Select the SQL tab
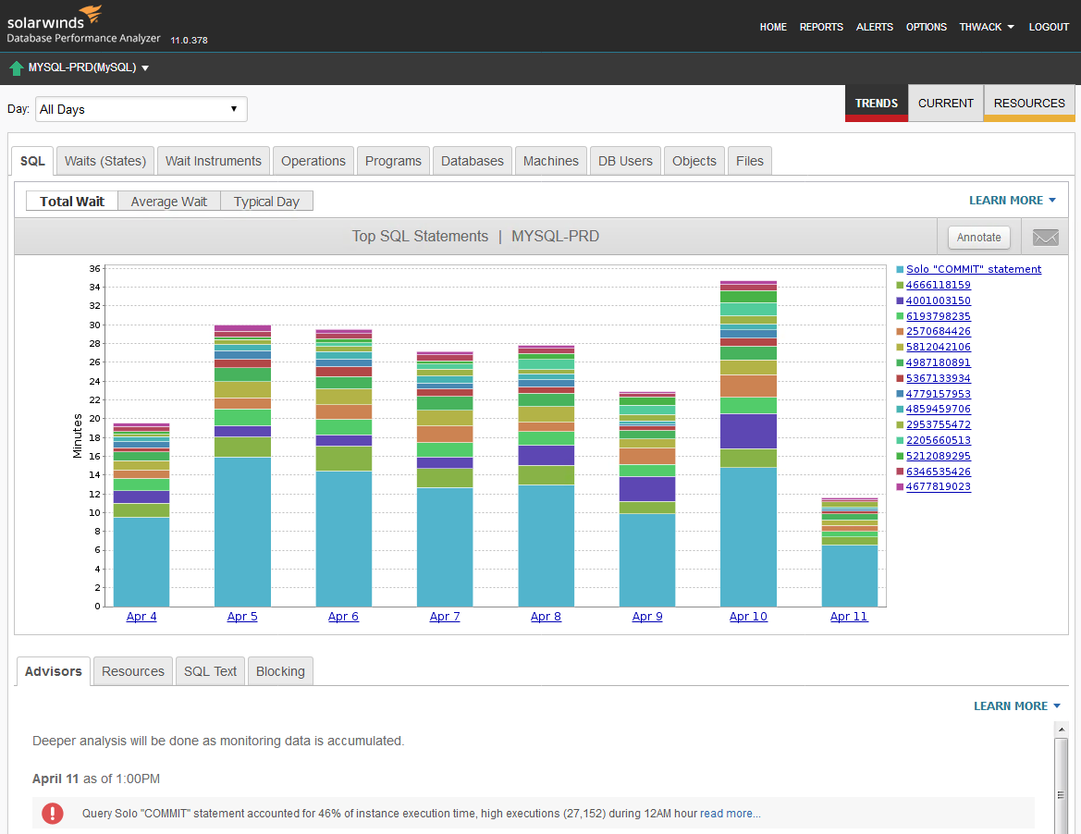This screenshot has width=1081, height=834. (32, 161)
